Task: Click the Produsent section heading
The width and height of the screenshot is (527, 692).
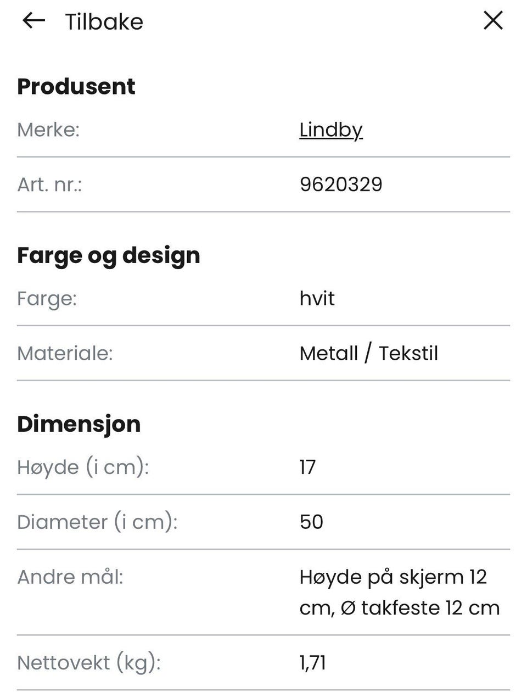Action: [x=76, y=86]
